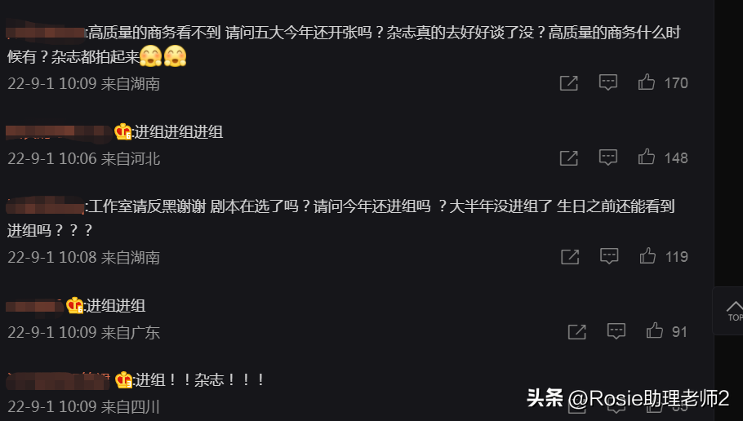Image resolution: width=743 pixels, height=421 pixels.
Task: Reply to the 10:09 Hunan comment
Action: click(x=608, y=82)
